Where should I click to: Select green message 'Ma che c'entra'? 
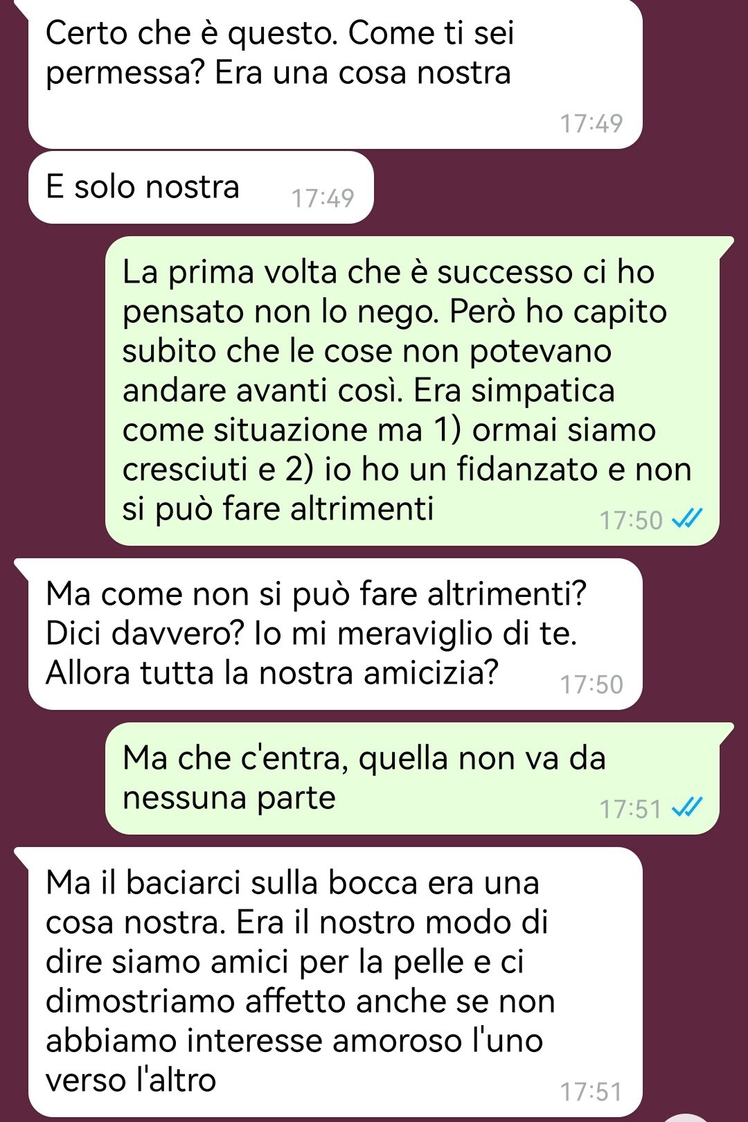(x=412, y=778)
